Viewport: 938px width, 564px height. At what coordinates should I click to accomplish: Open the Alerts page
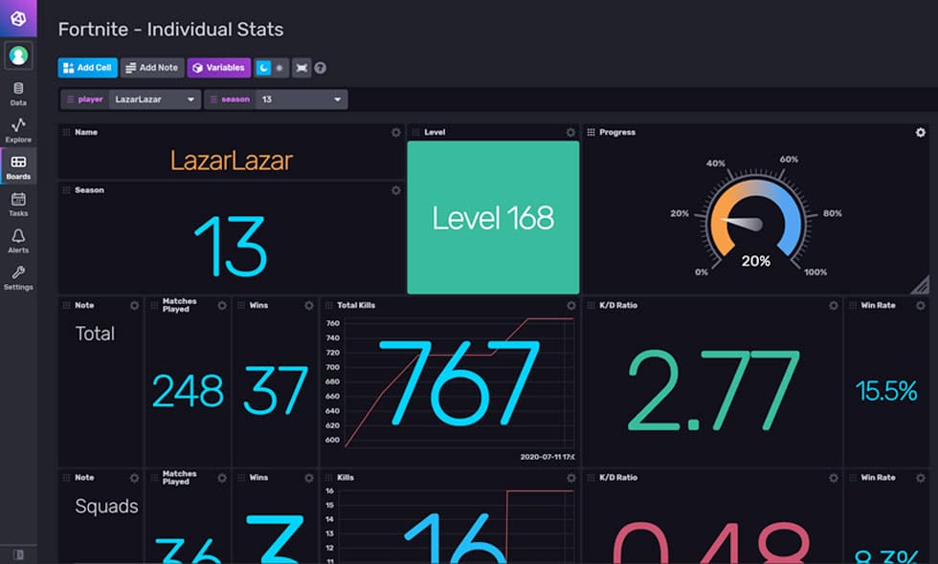click(x=18, y=241)
